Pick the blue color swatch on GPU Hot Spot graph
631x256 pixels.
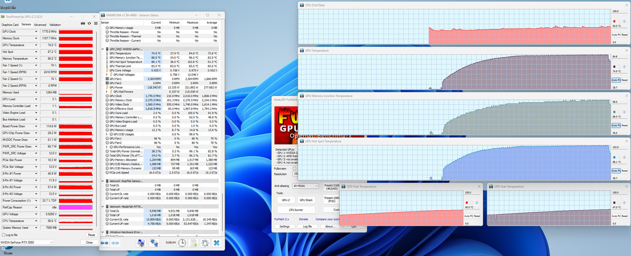coord(614,157)
